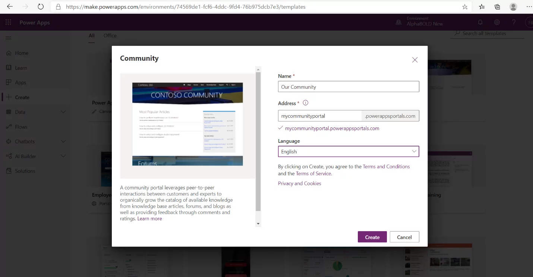Click the scroll down arrow in preview pane
This screenshot has height=277, width=533.
click(258, 224)
